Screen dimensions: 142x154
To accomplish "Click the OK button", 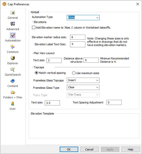I will click(69, 149).
